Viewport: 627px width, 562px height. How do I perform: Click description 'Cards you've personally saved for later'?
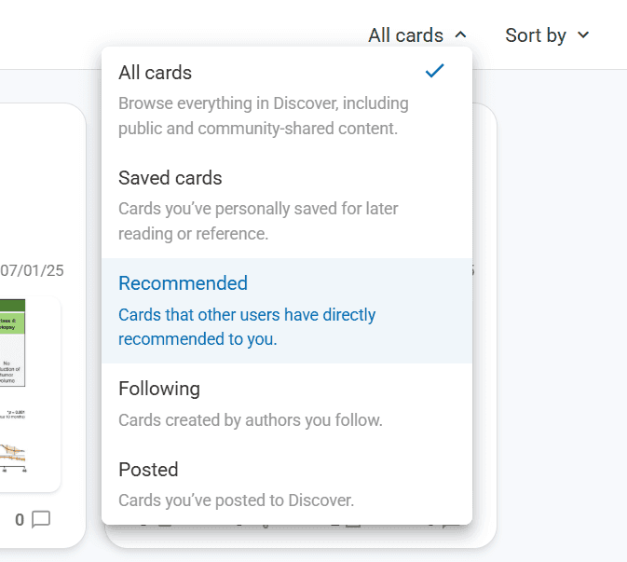(258, 209)
